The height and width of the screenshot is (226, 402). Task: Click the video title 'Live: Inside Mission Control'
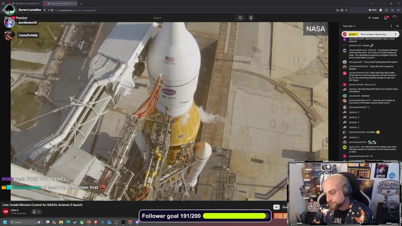tap(42, 205)
